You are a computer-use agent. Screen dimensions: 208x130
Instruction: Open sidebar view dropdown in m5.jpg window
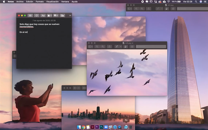(90, 47)
